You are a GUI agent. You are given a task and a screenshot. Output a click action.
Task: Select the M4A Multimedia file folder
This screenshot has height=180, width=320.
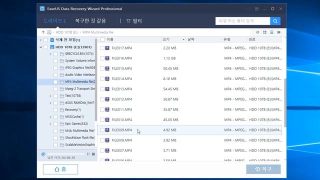80,131
